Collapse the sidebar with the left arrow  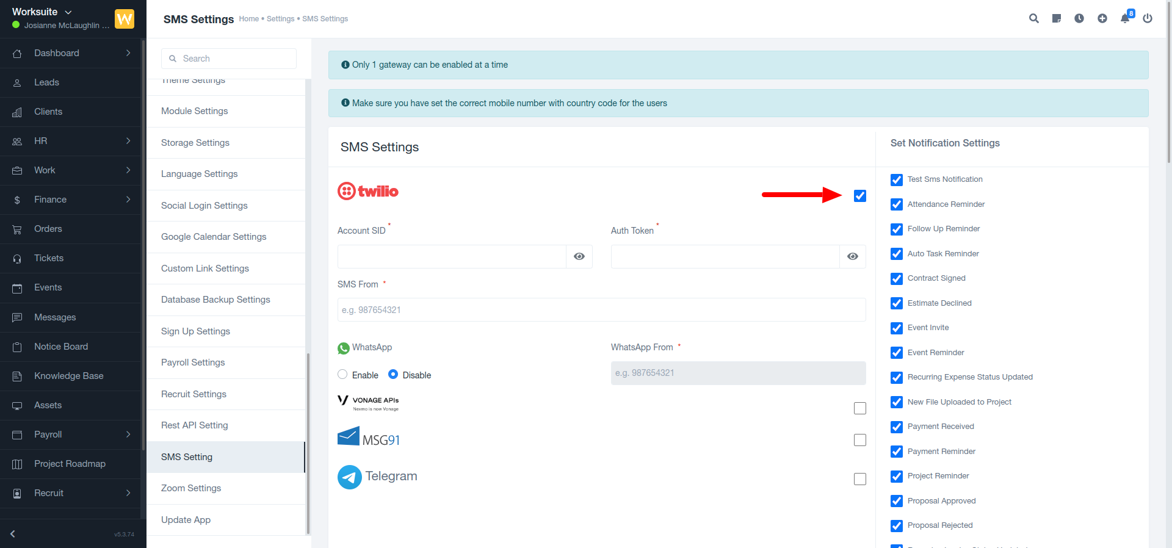pos(12,533)
